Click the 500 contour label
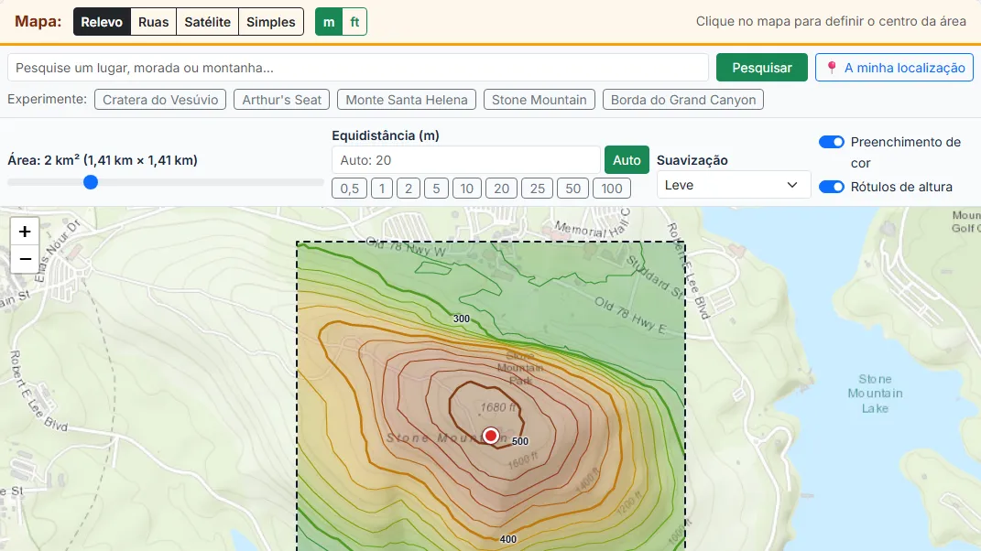 click(520, 441)
